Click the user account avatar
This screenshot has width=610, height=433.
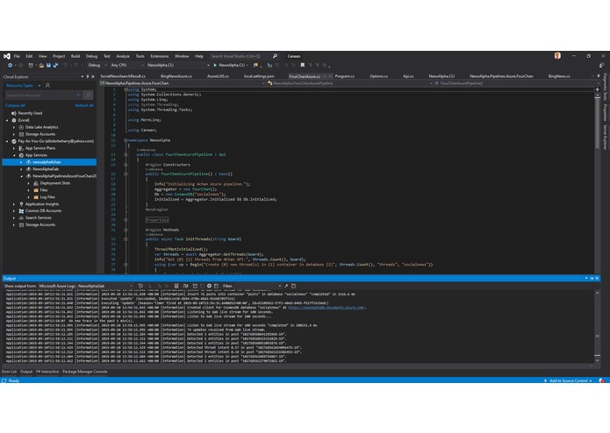coord(557,56)
